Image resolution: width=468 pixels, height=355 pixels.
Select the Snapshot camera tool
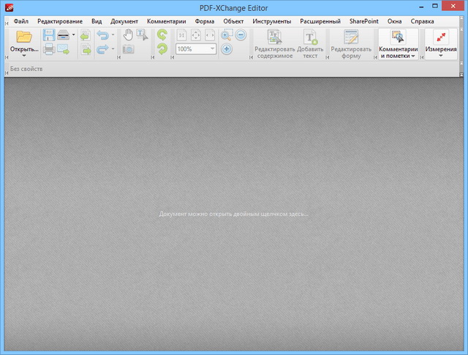pos(128,49)
